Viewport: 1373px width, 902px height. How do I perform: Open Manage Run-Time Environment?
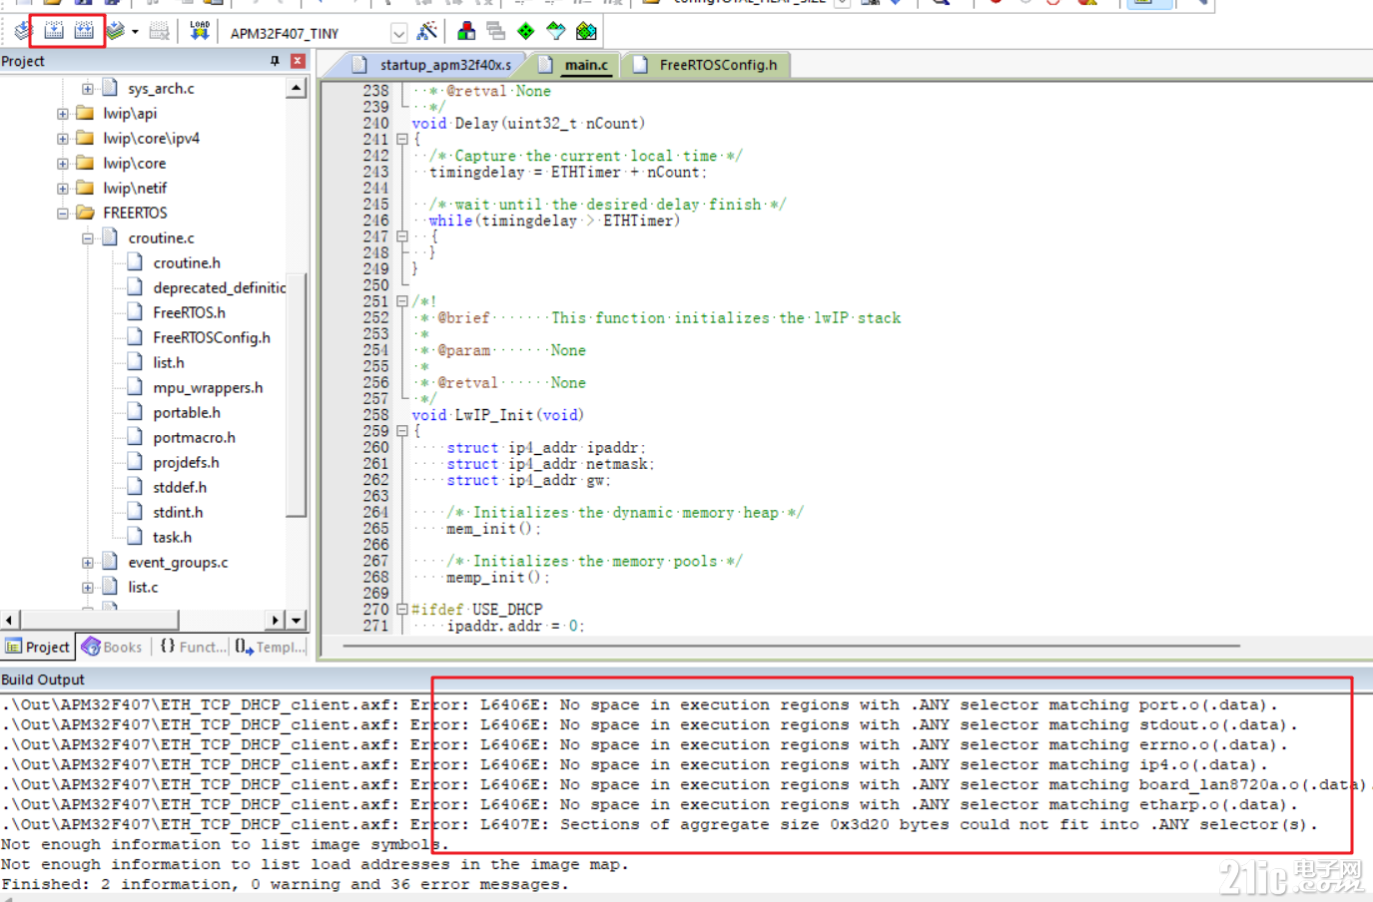[525, 30]
